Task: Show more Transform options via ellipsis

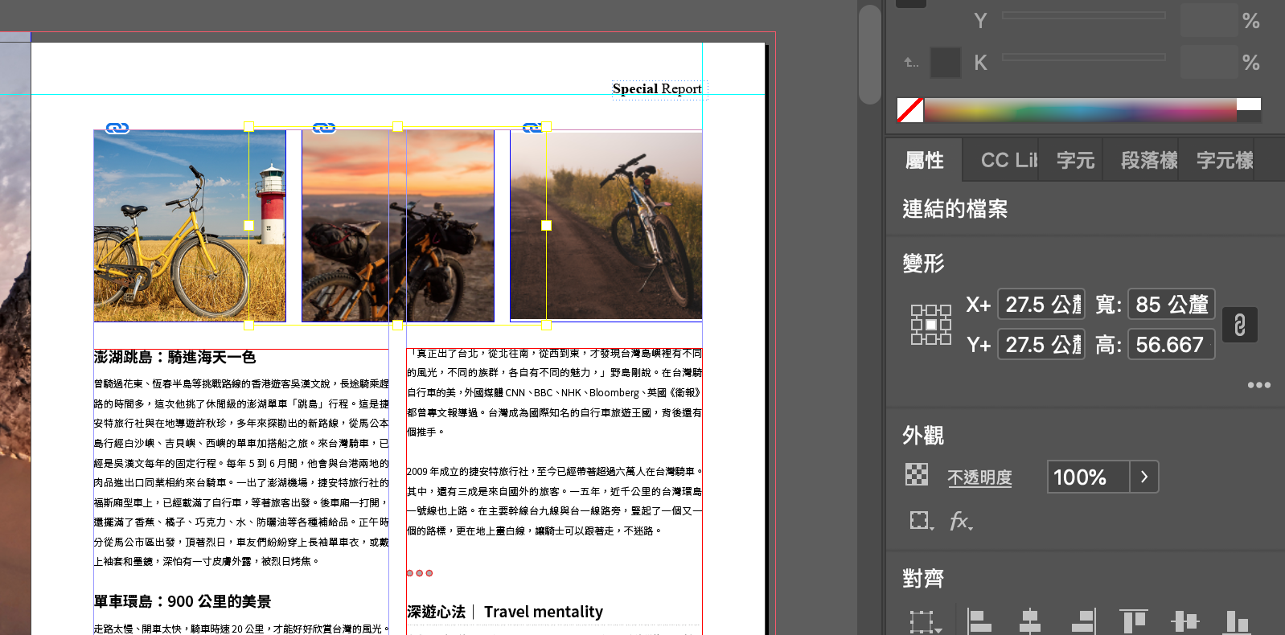Action: pyautogui.click(x=1258, y=385)
